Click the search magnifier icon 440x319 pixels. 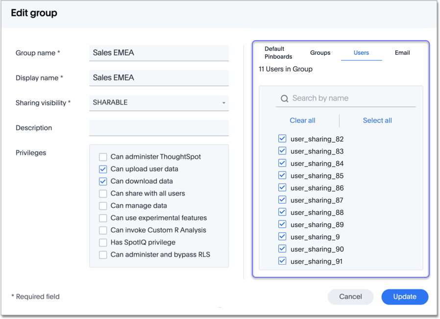coord(284,98)
